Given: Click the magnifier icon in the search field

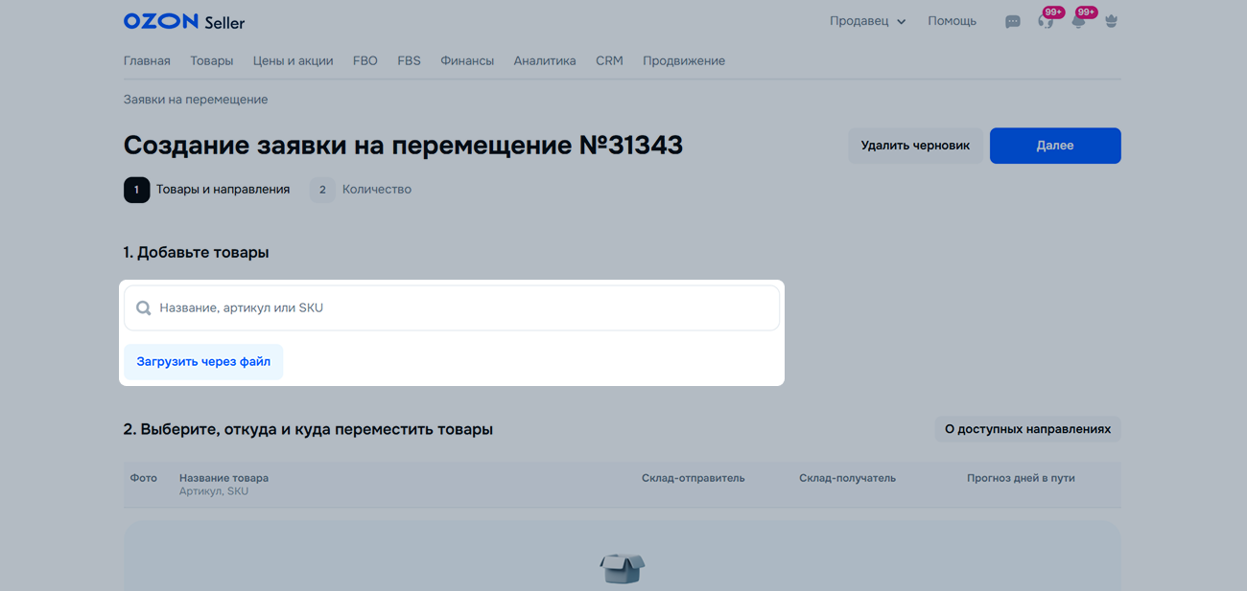Looking at the screenshot, I should [144, 308].
